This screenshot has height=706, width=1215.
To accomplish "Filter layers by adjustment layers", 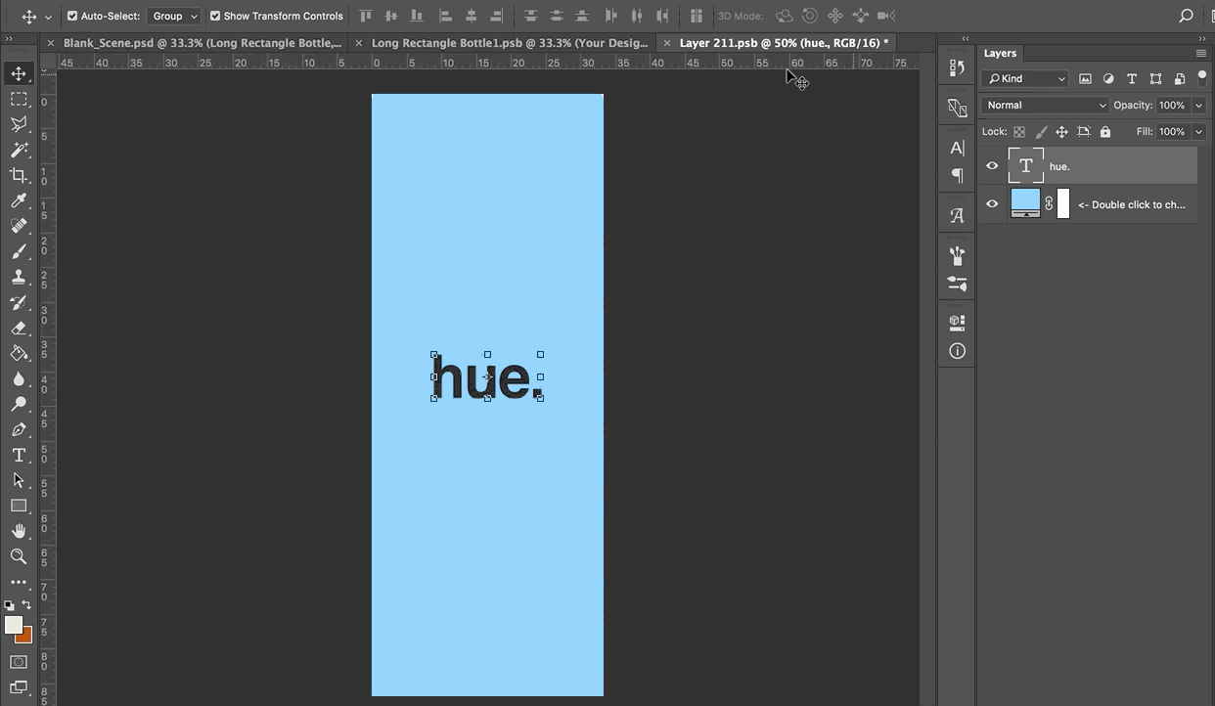I will [1108, 78].
